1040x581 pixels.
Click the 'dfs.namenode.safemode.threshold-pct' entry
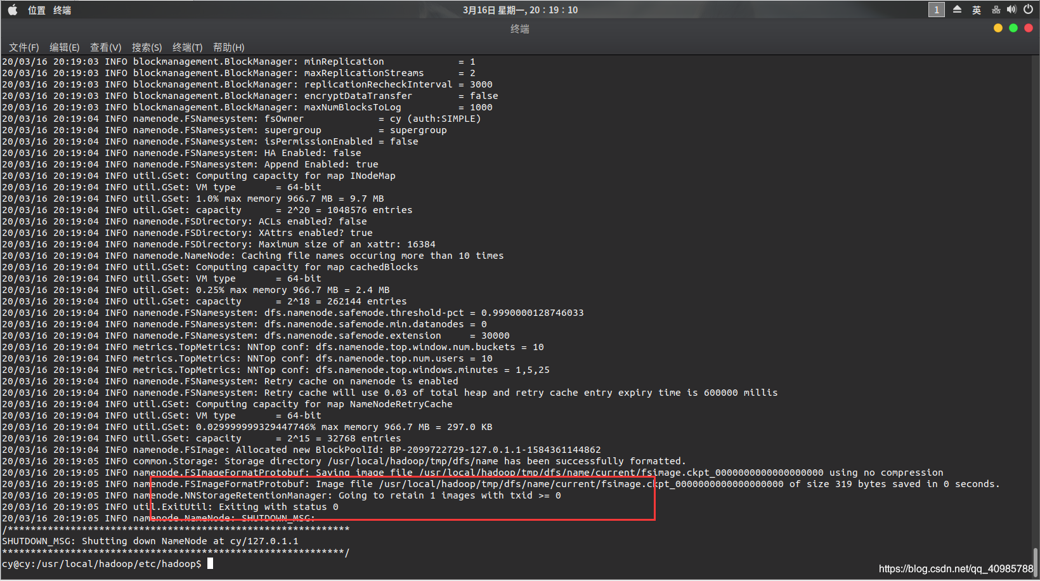pyautogui.click(x=364, y=313)
